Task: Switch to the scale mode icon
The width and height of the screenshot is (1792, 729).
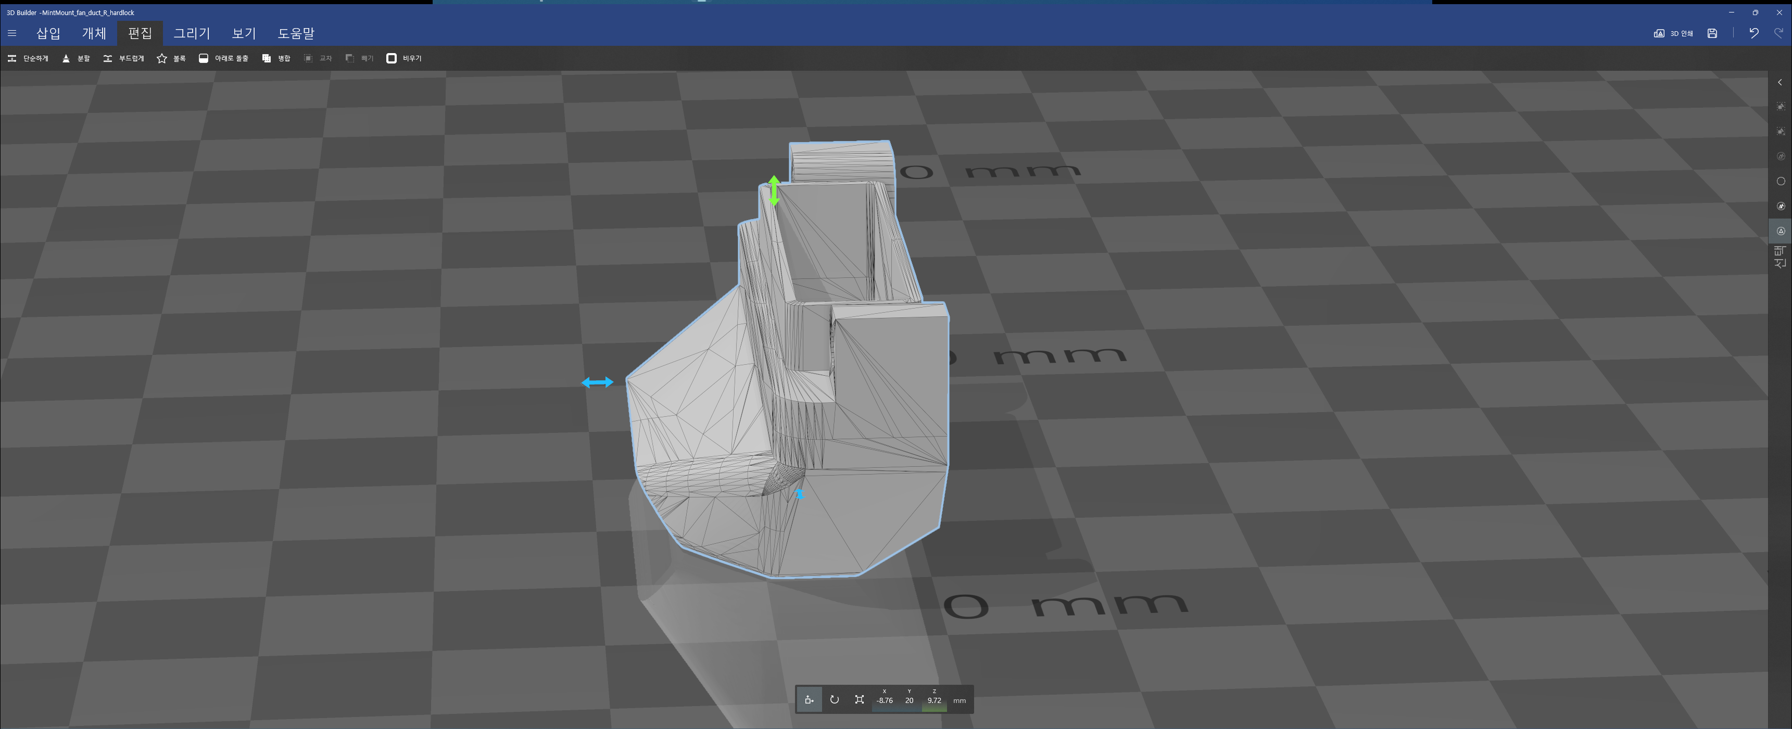Action: tap(859, 700)
